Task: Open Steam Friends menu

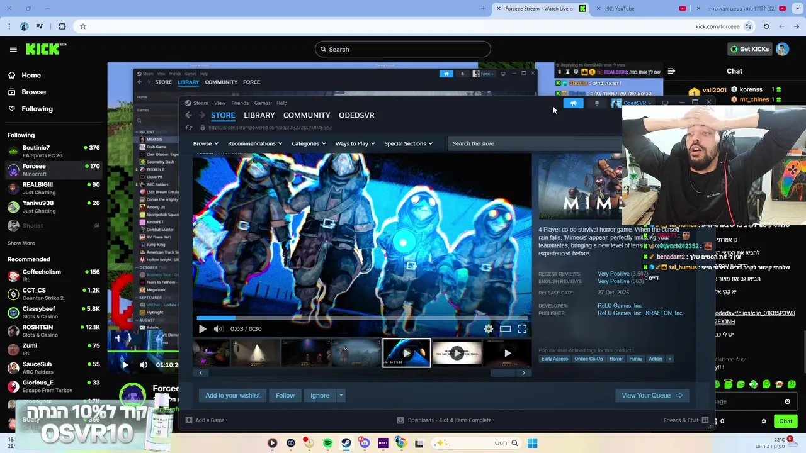Action: [239, 103]
